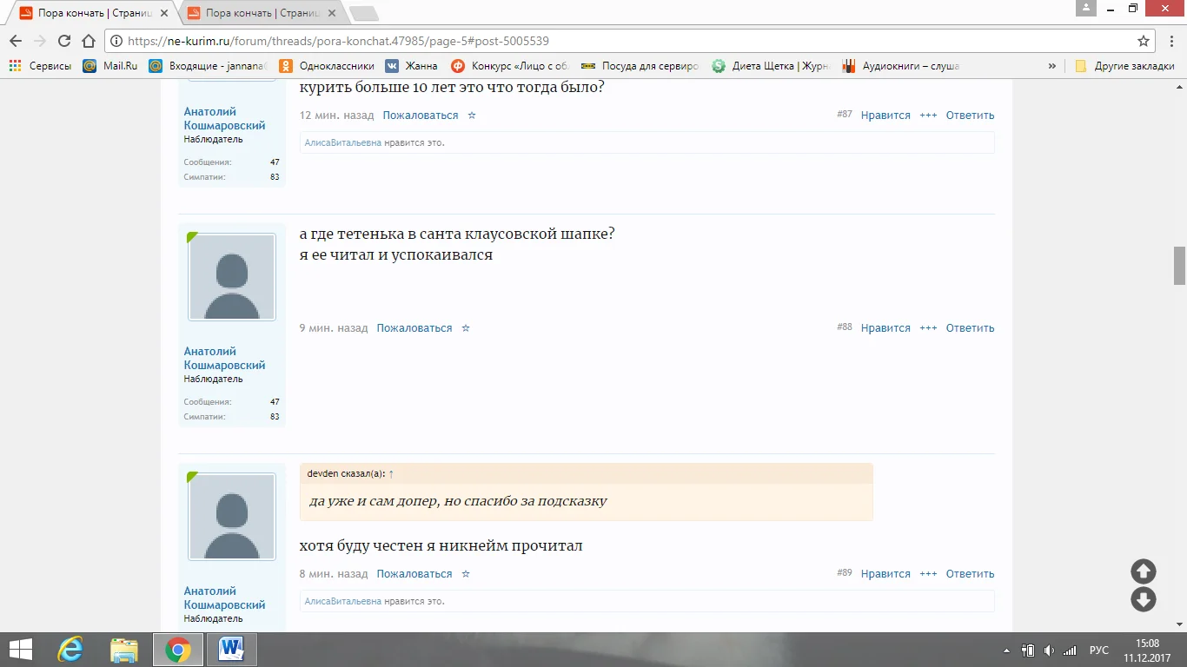Open the +++ options on post #89
The height and width of the screenshot is (667, 1187).
tap(928, 574)
